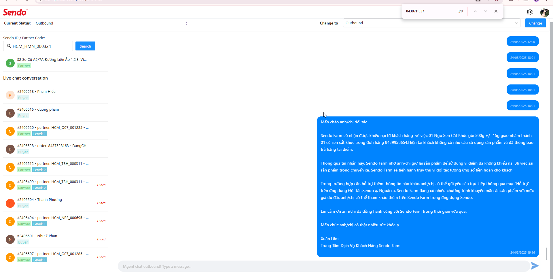
Task: Focus the Sendo ID / Partner Code field
Action: pyautogui.click(x=38, y=46)
